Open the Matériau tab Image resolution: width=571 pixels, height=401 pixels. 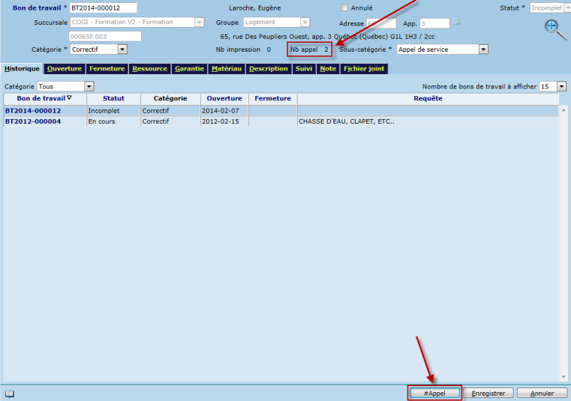click(227, 69)
